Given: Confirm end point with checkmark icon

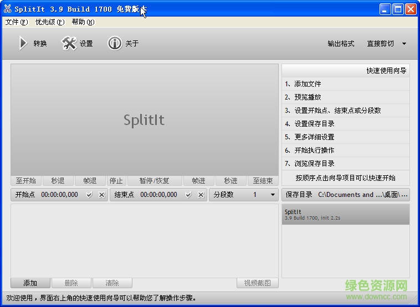Looking at the screenshot, I should click(188, 195).
